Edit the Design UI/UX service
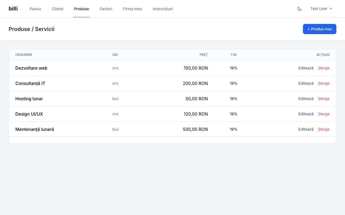 click(306, 114)
